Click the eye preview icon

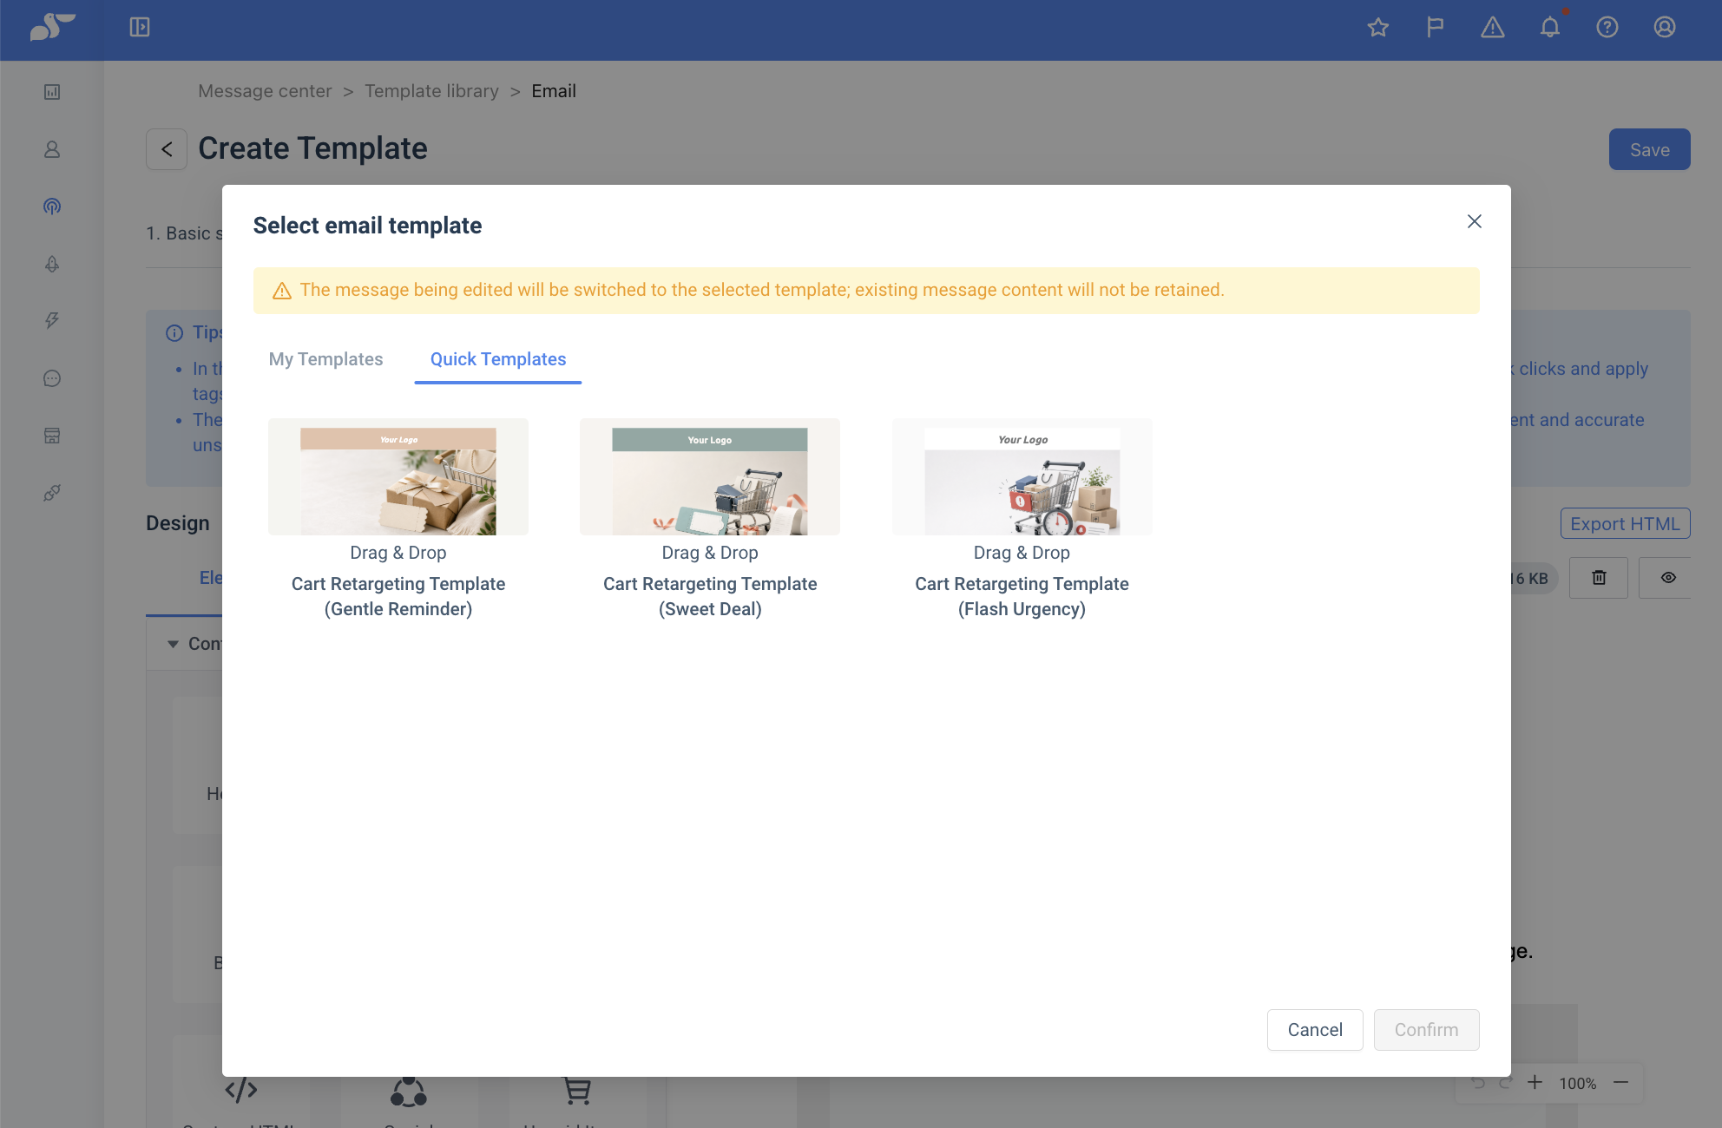pyautogui.click(x=1667, y=578)
